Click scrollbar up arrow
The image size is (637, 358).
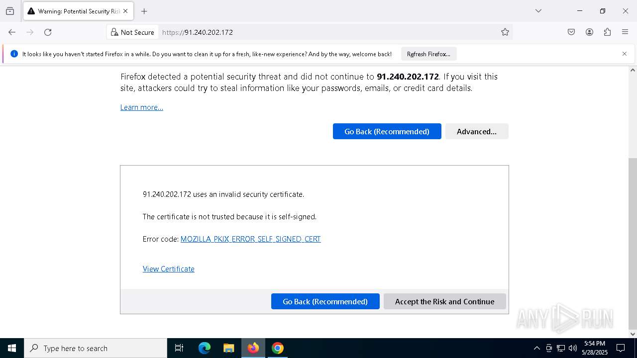(633, 70)
